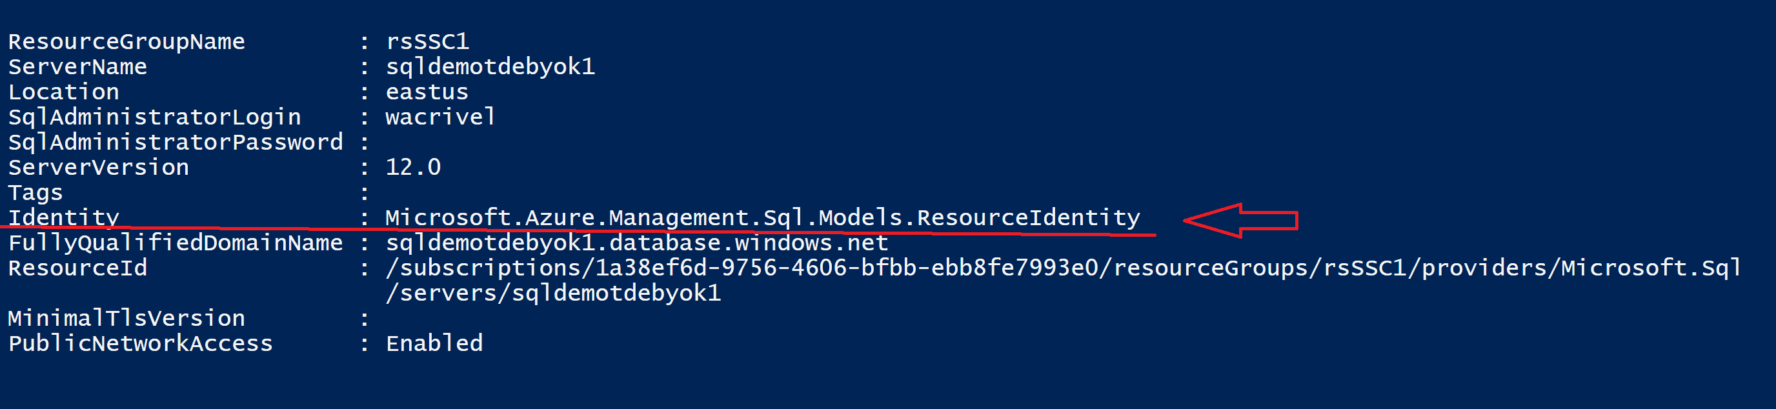
Task: Click the ResourceGroupName property label
Action: [126, 42]
